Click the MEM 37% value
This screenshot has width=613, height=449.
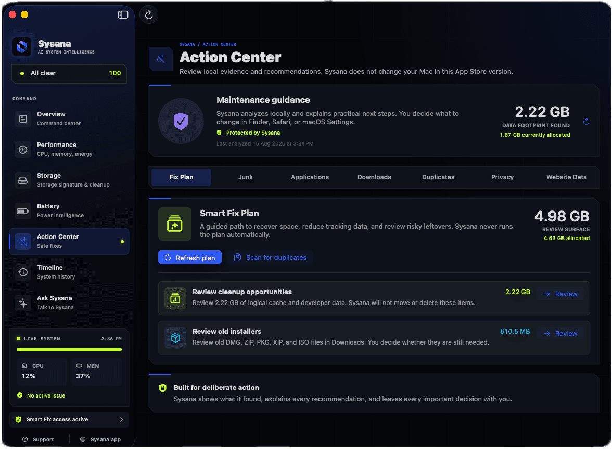(x=83, y=376)
